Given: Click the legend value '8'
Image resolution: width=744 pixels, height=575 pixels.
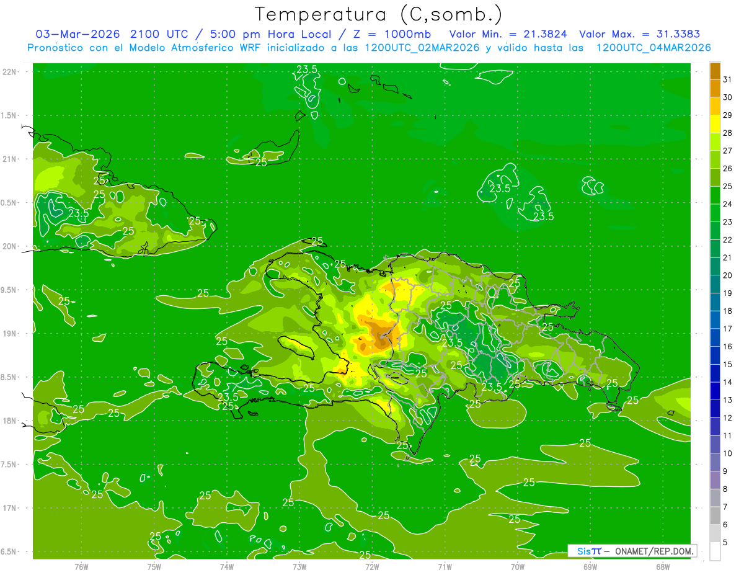Looking at the screenshot, I should pos(725,489).
